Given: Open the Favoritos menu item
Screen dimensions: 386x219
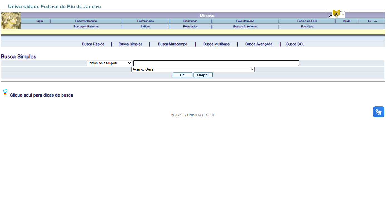Looking at the screenshot, I should point(307,27).
